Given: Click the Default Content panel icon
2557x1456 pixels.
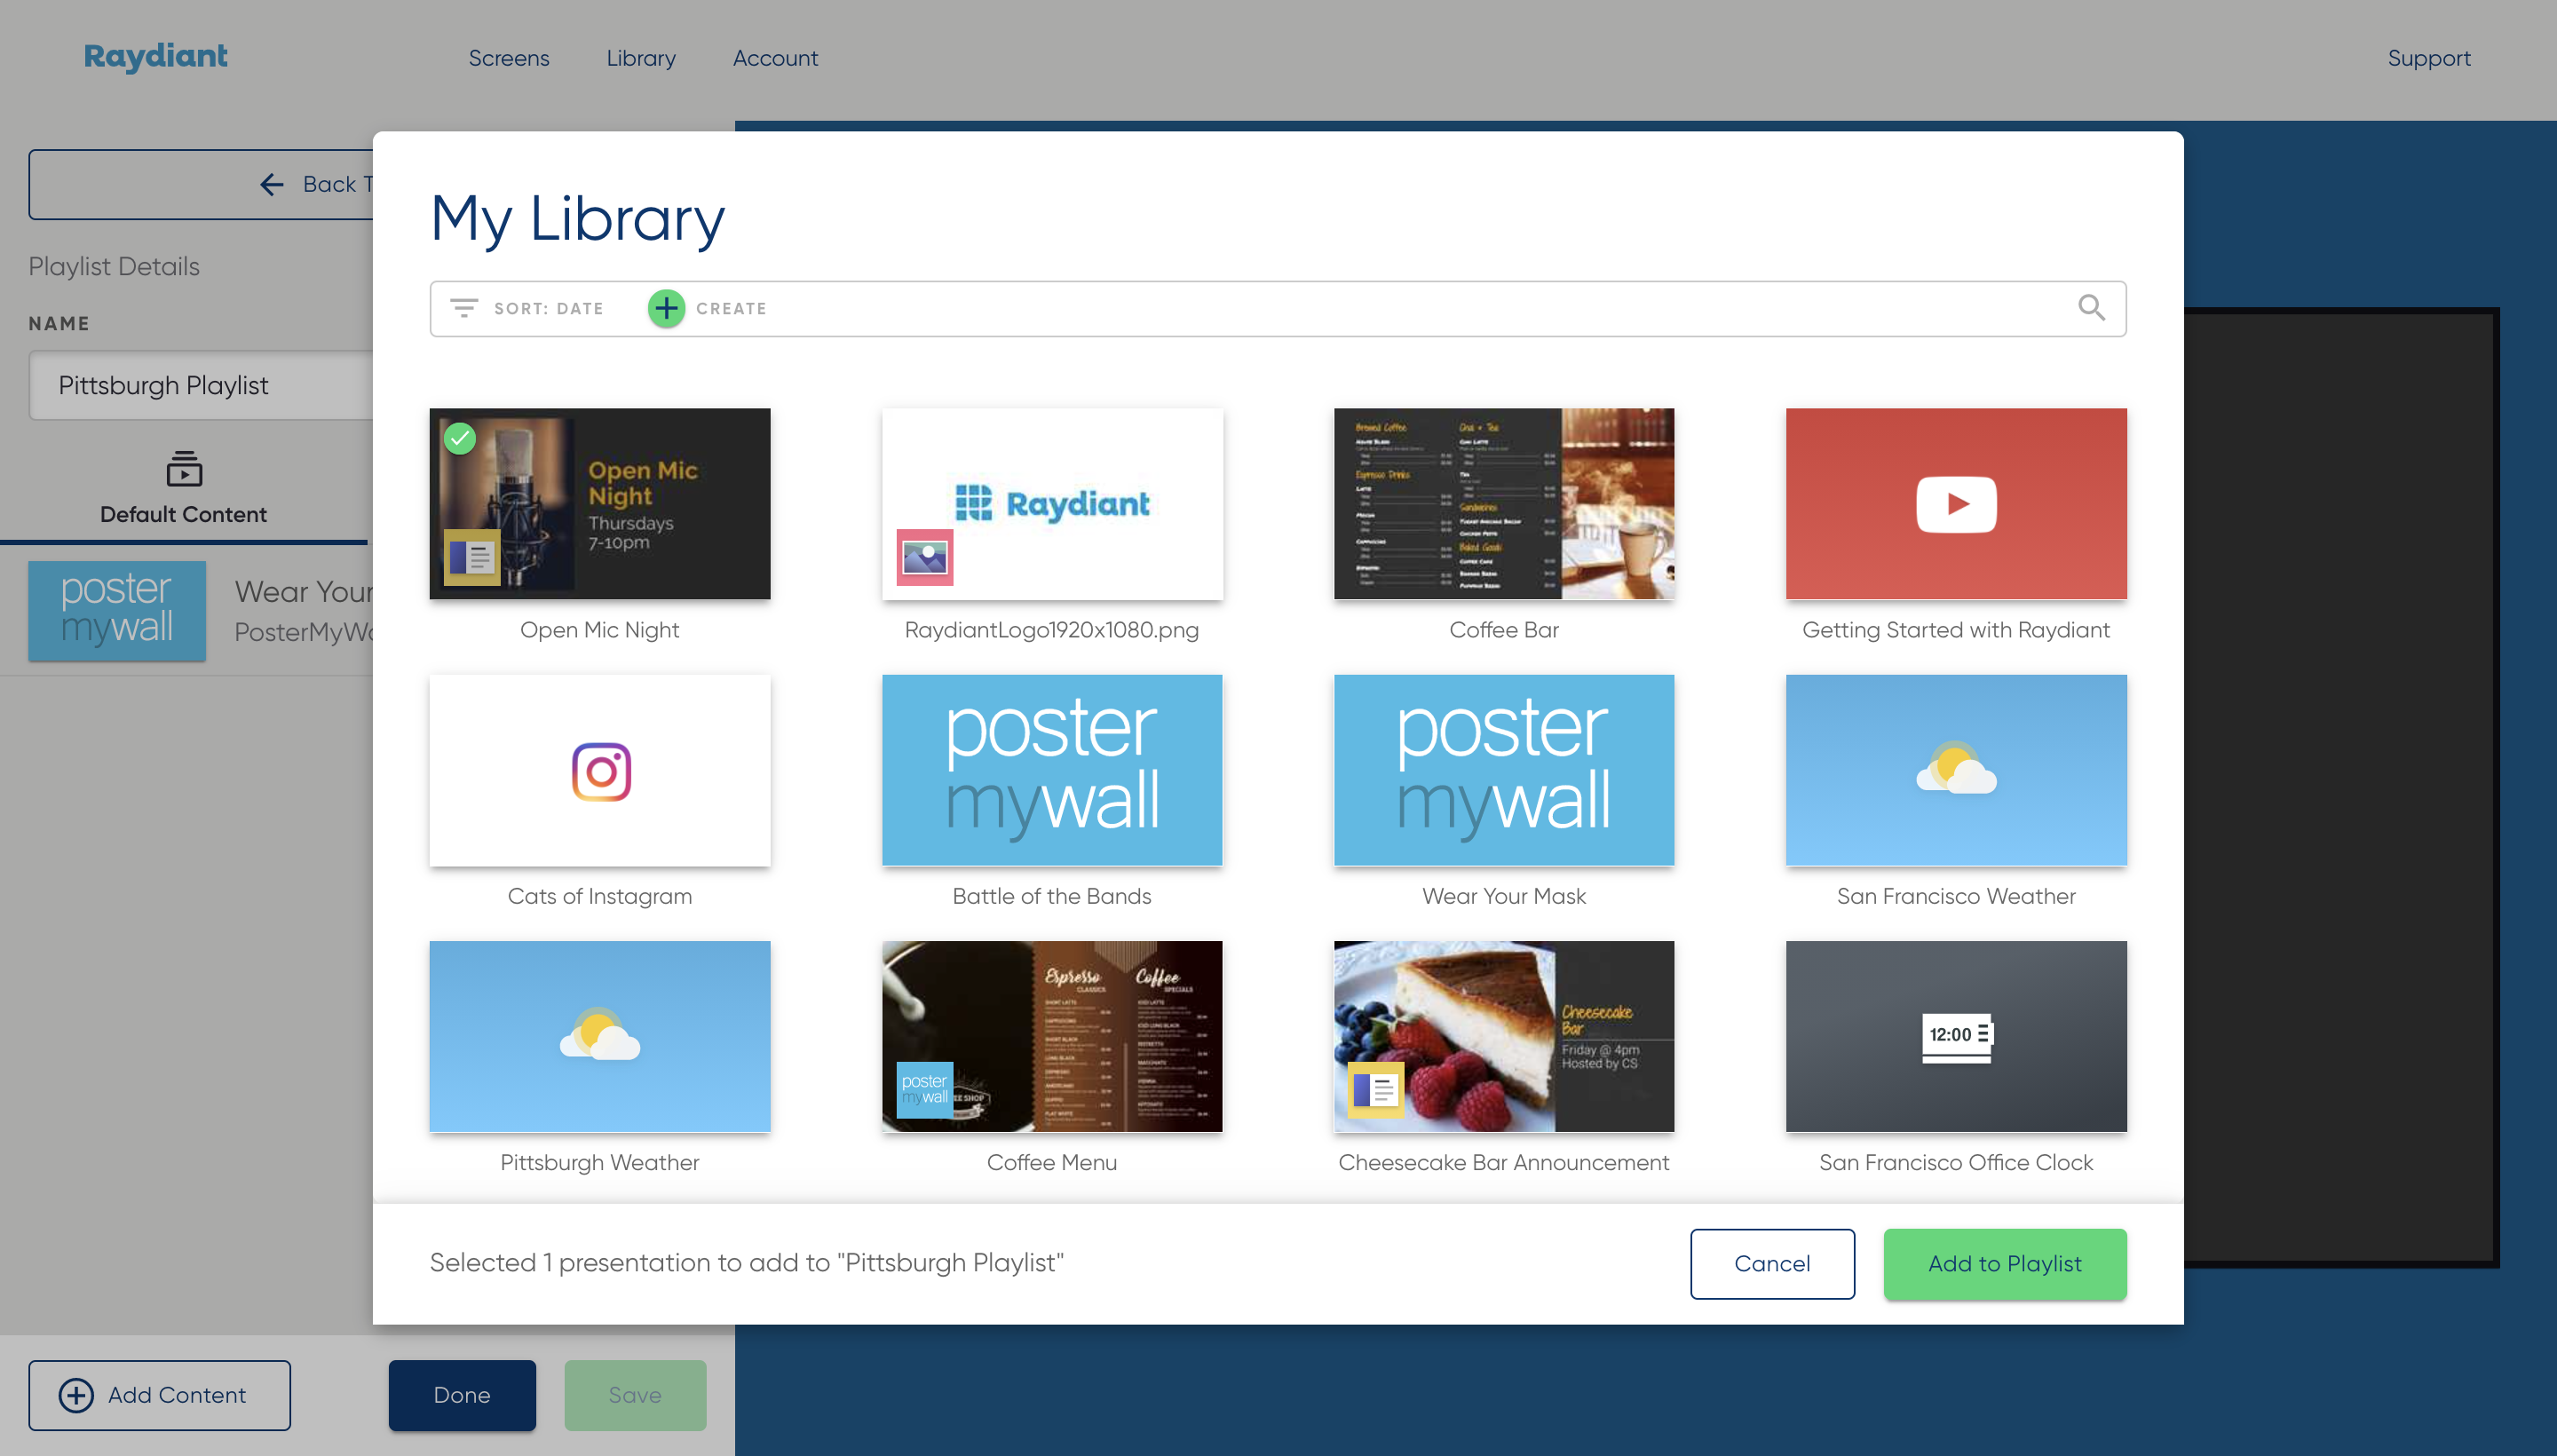Looking at the screenshot, I should click(183, 469).
